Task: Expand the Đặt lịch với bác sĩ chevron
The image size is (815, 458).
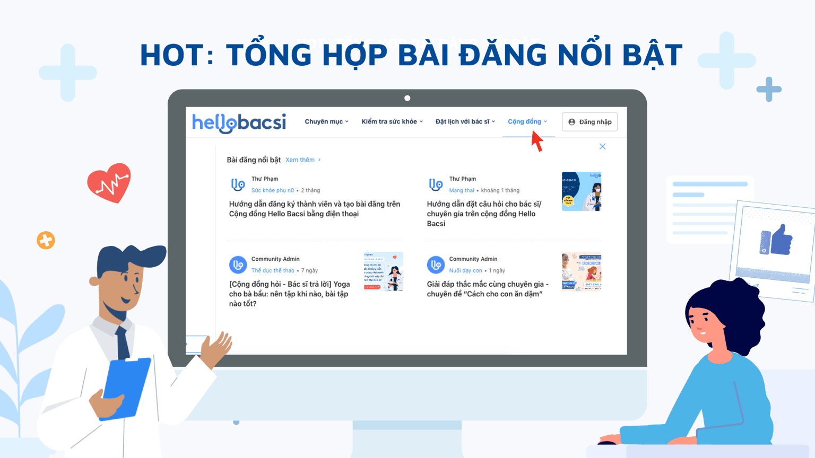Action: (493, 122)
